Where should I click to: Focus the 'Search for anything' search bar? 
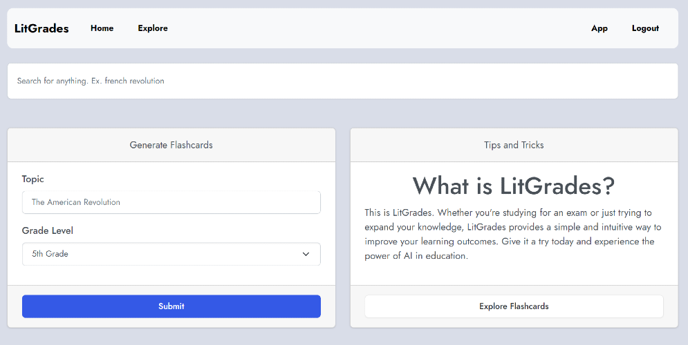(342, 81)
